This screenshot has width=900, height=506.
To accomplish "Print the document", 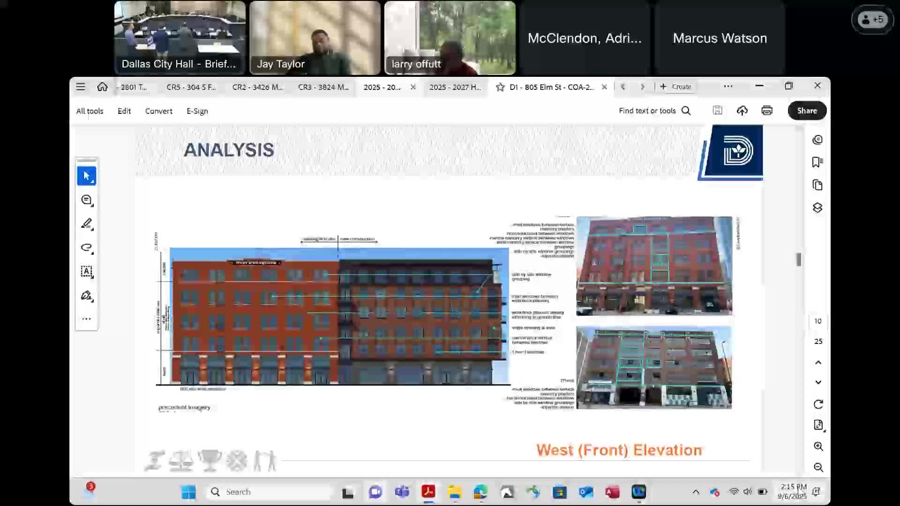I will coord(767,111).
